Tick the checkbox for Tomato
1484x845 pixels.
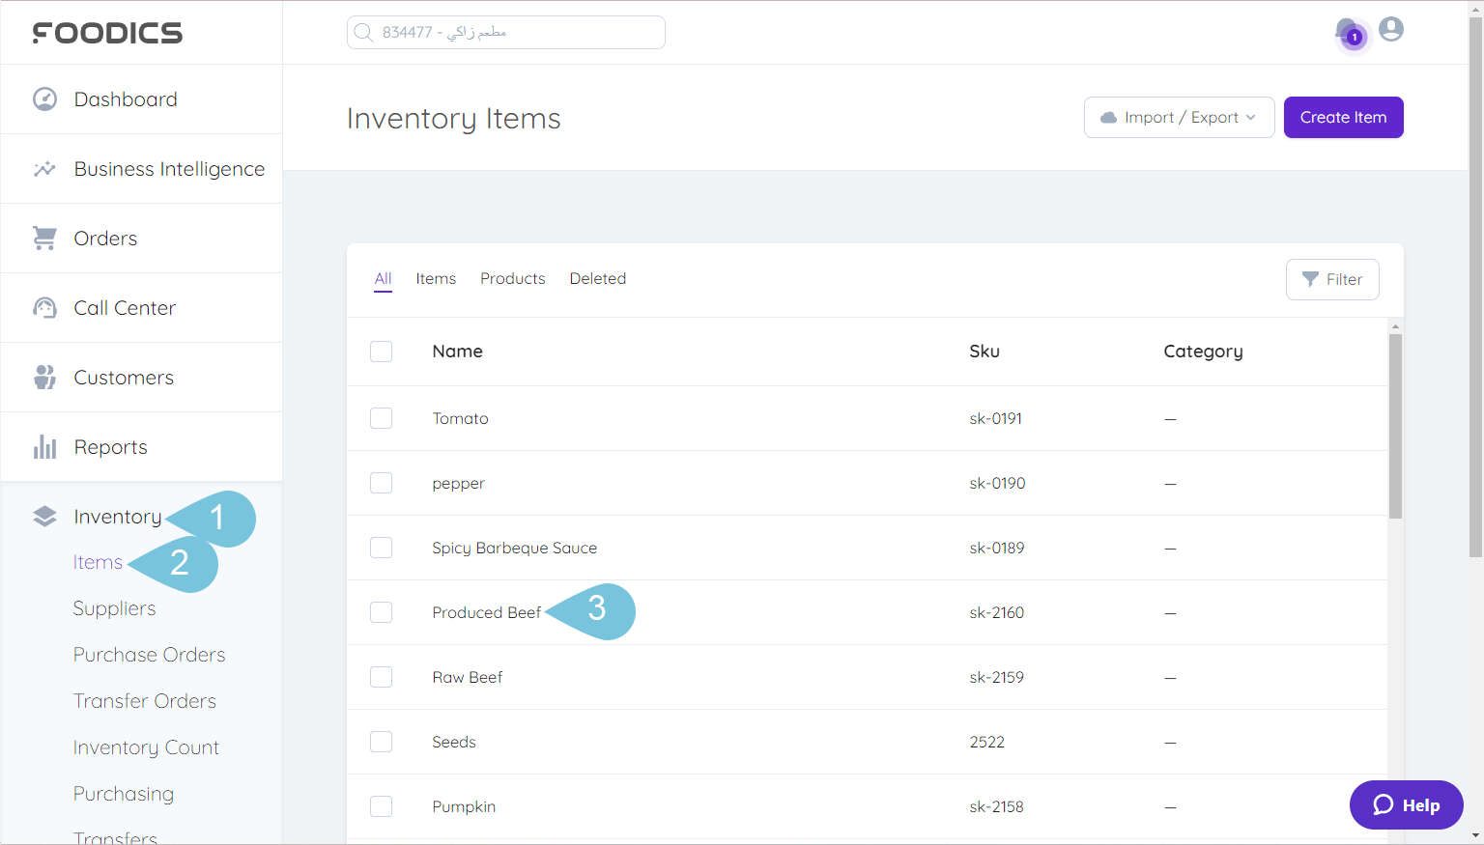pos(382,418)
